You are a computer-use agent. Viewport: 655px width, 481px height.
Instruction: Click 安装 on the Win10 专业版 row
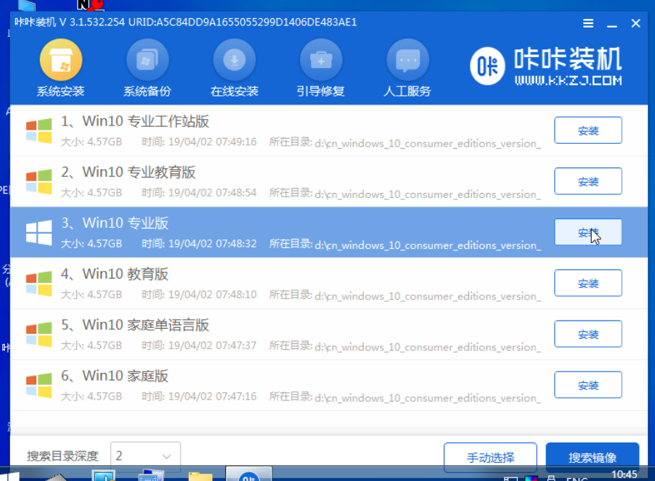(x=587, y=232)
